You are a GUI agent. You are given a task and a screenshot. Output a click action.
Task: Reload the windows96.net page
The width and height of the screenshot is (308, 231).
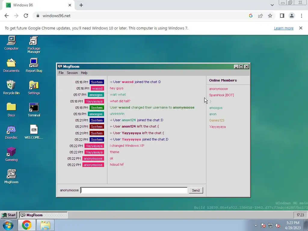(x=26, y=16)
